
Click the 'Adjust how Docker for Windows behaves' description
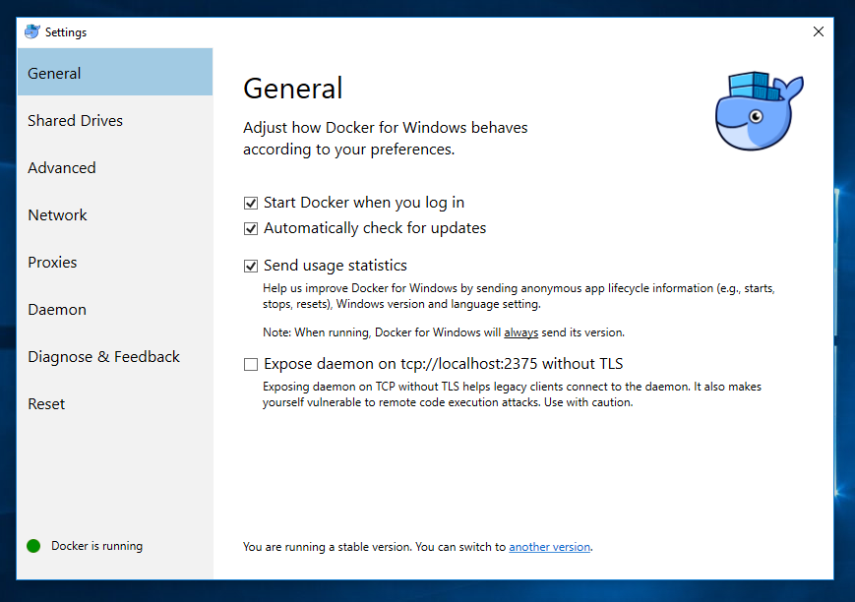coord(386,139)
